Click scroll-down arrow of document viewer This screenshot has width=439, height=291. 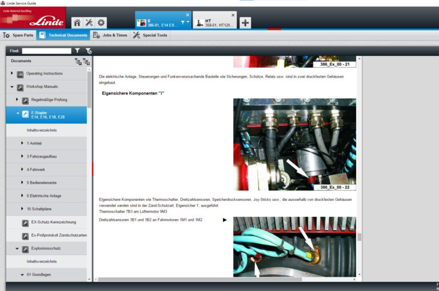pos(359,275)
